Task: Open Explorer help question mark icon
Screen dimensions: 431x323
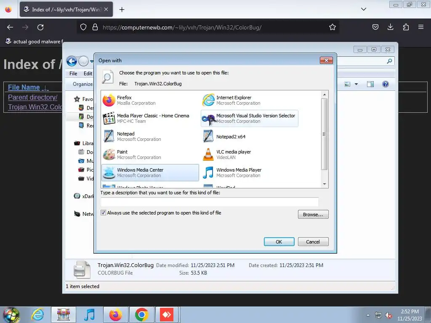Action: (386, 84)
